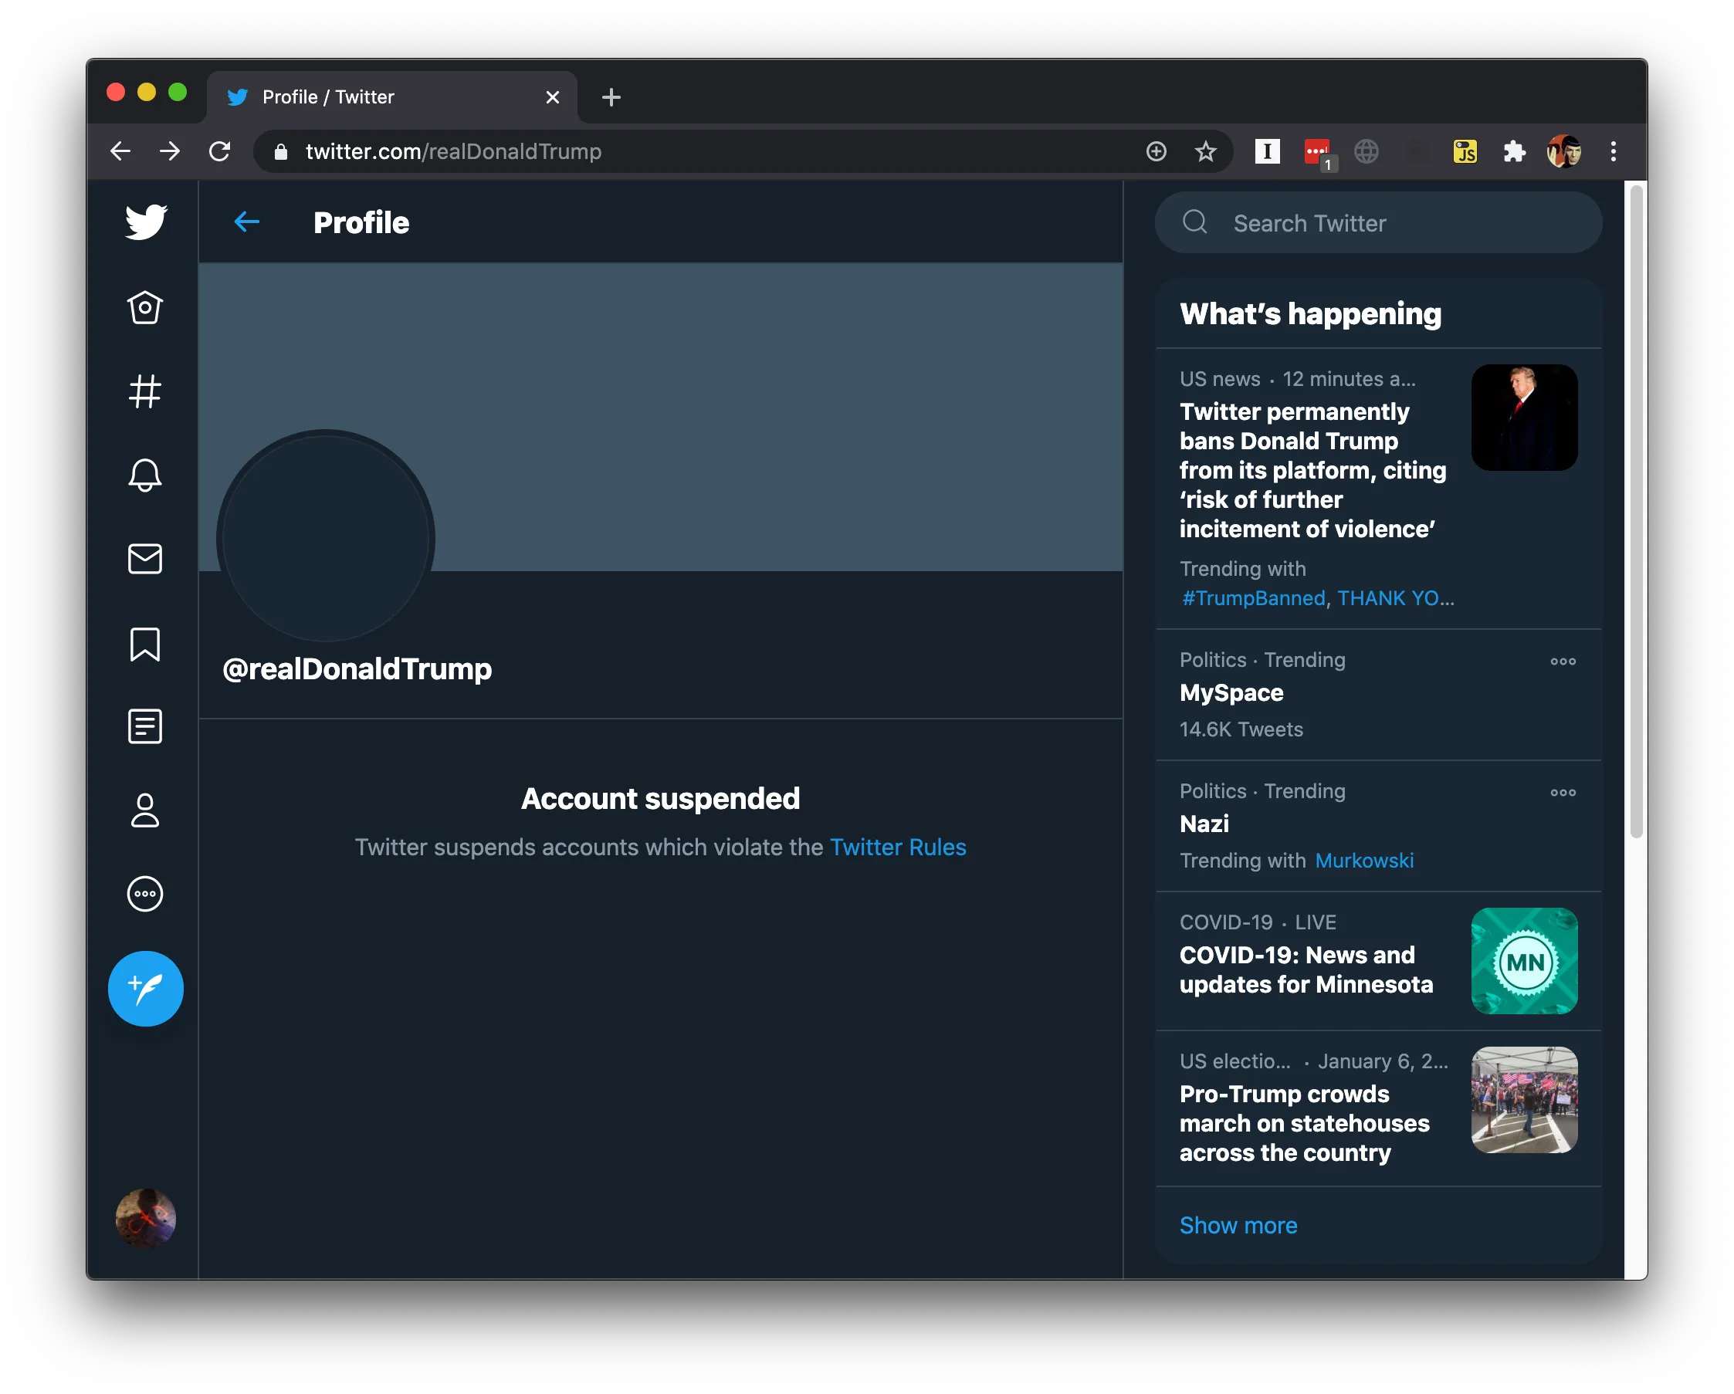Open the Lists icon
Screen dimensions: 1734x1394
(145, 727)
